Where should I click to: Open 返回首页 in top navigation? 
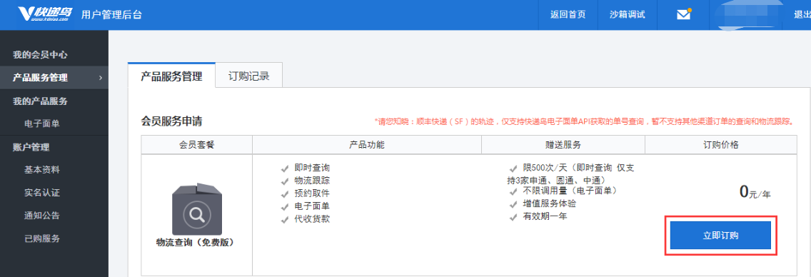[x=568, y=14]
